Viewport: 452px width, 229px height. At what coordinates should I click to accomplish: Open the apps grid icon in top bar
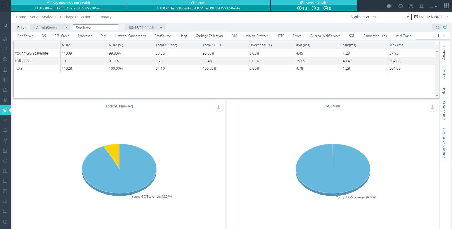[x=446, y=6]
